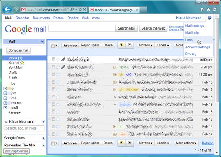The image size is (221, 157).
Task: Select Account settings in dropdown menu
Action: coord(197,47)
